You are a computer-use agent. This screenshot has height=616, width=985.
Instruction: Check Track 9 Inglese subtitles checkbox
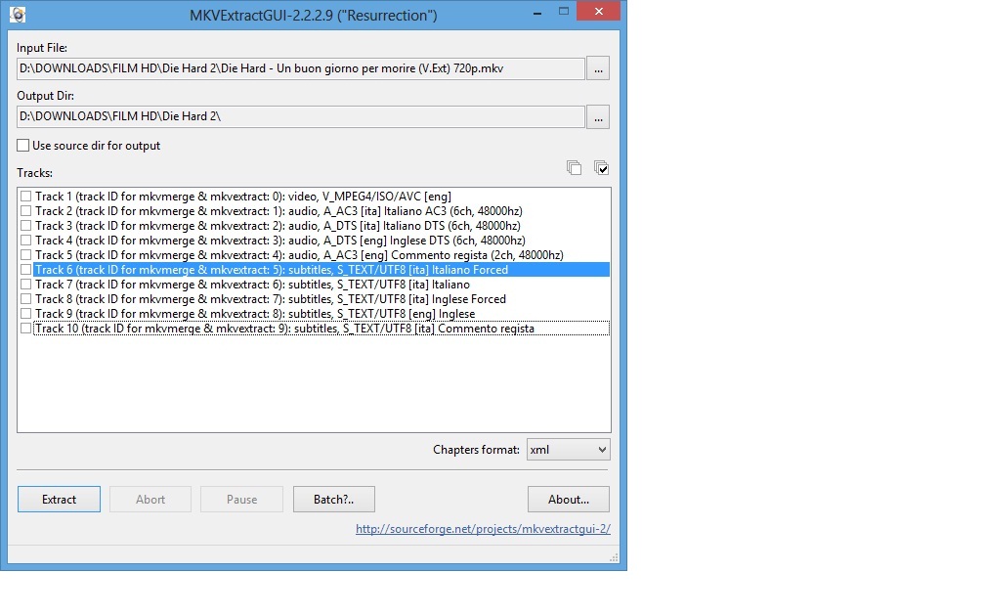26,314
